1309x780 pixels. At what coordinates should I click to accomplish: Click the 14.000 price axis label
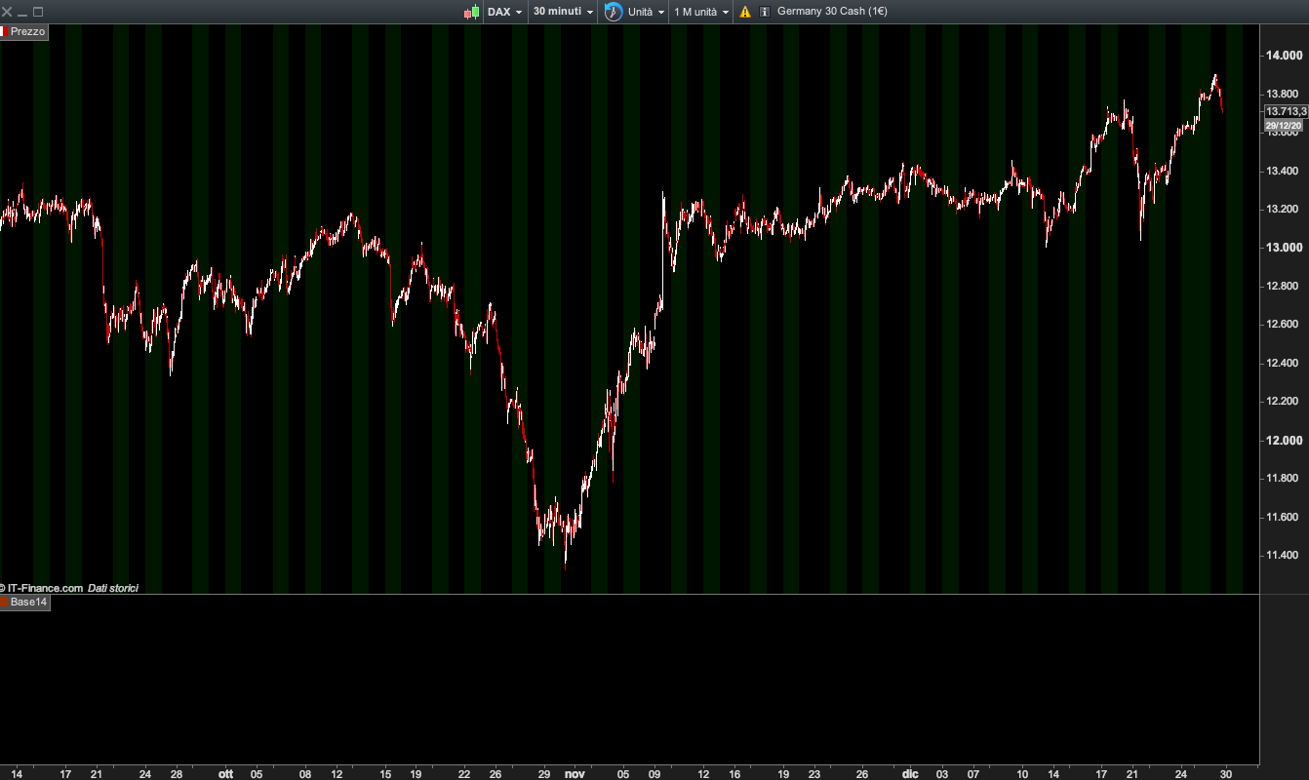pyautogui.click(x=1285, y=56)
